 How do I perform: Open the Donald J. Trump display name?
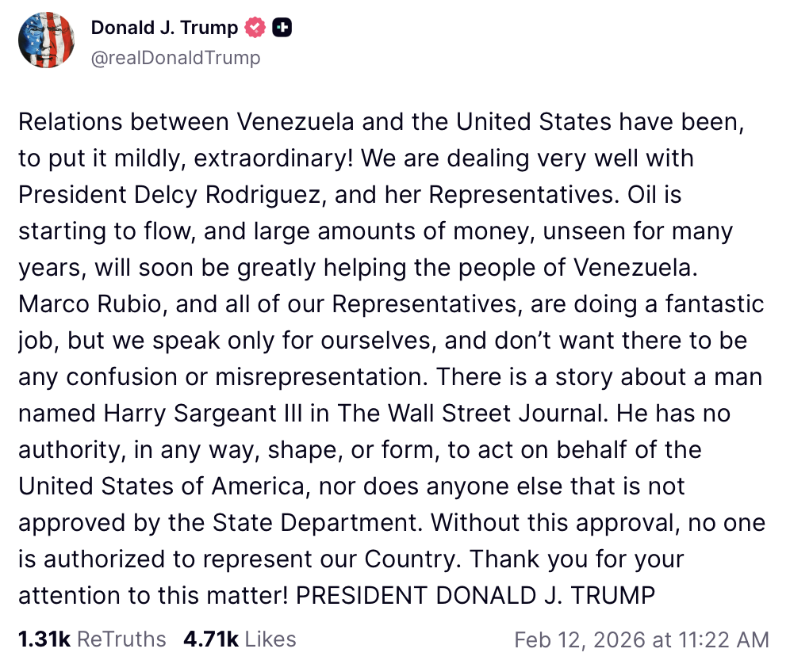(164, 29)
